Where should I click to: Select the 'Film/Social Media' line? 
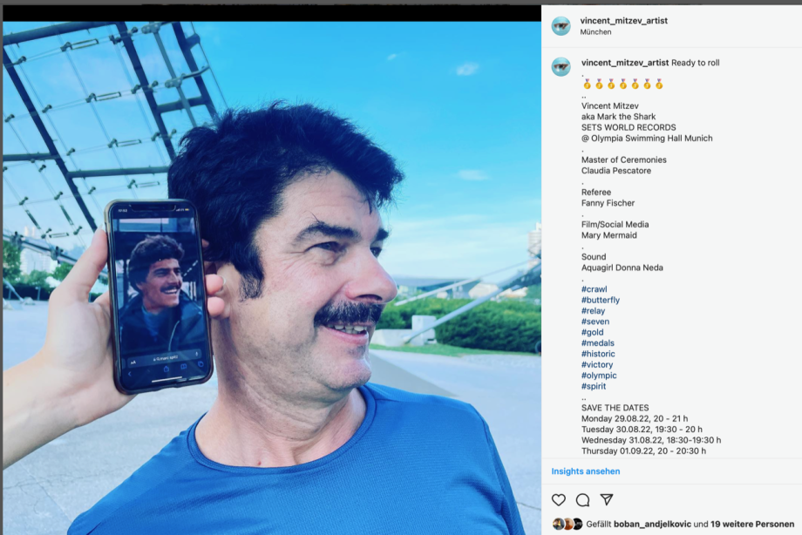click(x=615, y=224)
